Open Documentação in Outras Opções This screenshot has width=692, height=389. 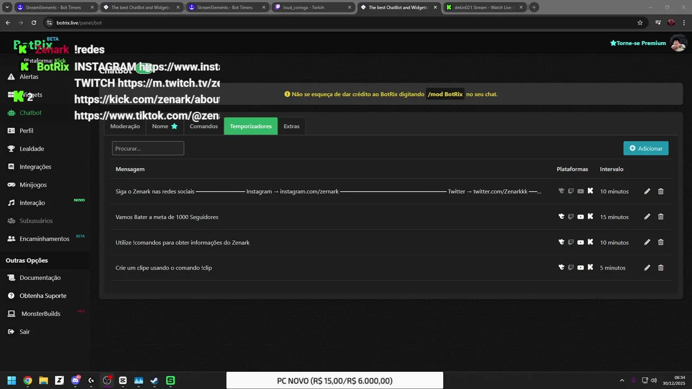coord(40,278)
